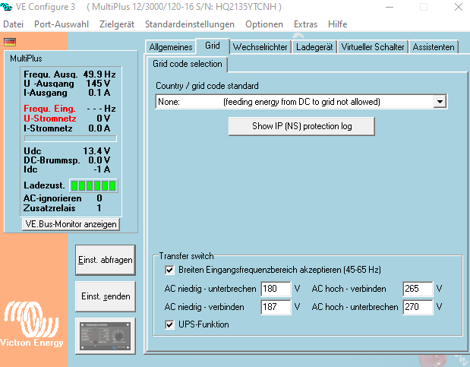
Task: Open the Datei menu
Action: point(13,24)
